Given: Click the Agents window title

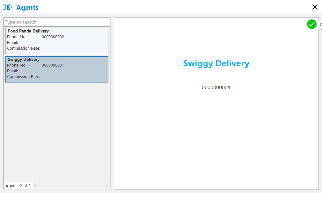Looking at the screenshot, I should [x=27, y=8].
